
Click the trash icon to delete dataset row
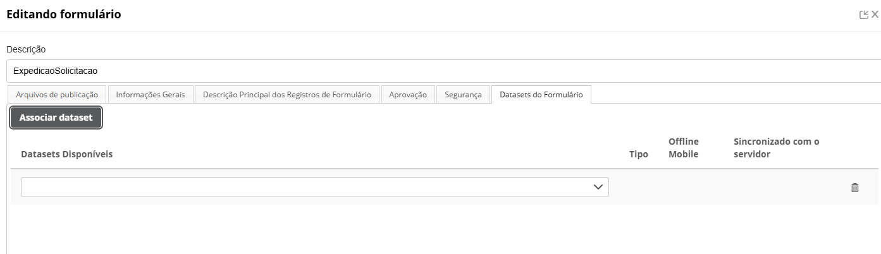pos(854,187)
